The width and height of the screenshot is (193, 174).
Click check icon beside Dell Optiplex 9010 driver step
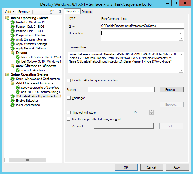[18, 61]
